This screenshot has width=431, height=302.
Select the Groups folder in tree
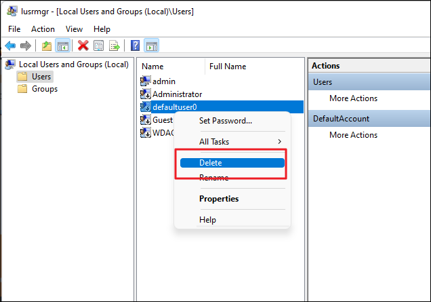point(44,89)
